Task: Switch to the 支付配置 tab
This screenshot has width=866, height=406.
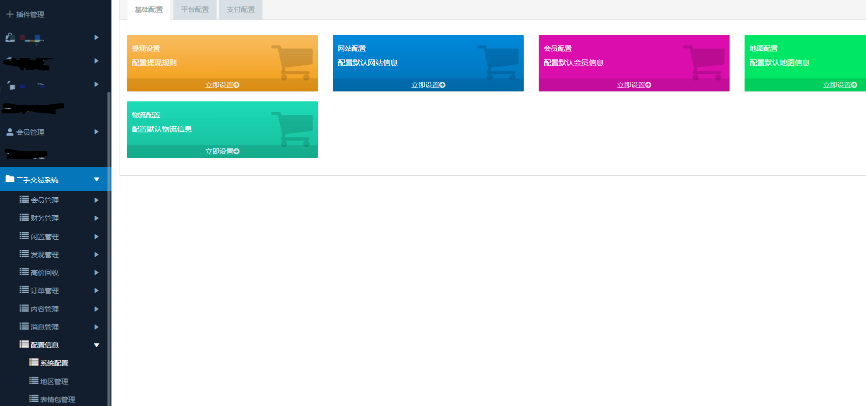Action: pos(241,9)
